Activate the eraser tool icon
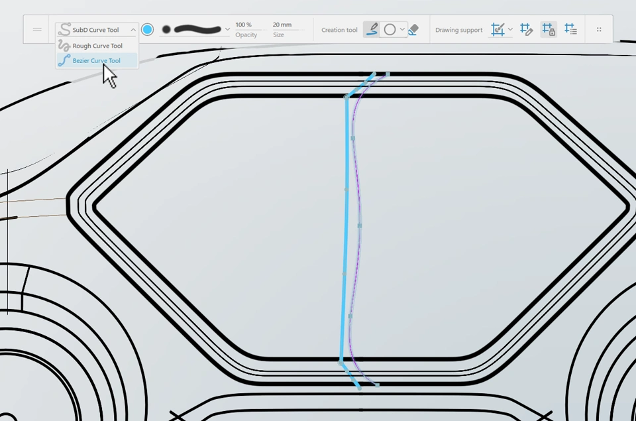Screen dimensions: 636x421 tap(413, 30)
